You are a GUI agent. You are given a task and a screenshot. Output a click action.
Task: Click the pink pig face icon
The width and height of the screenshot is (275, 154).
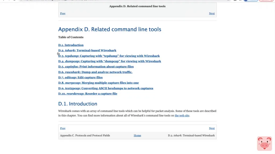click(265, 144)
